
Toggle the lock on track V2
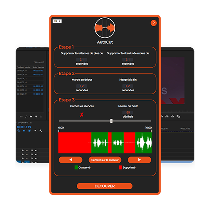(x=23, y=158)
